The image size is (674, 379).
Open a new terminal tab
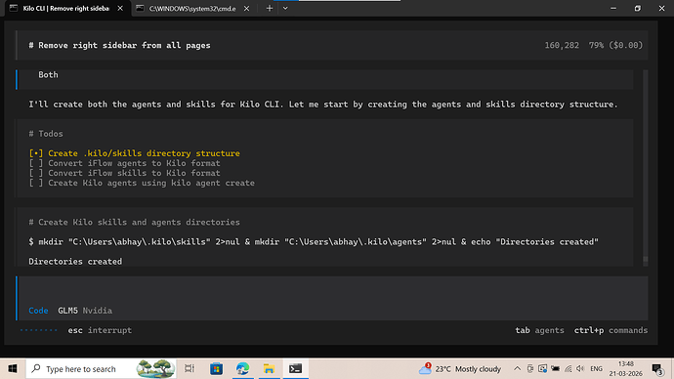269,8
